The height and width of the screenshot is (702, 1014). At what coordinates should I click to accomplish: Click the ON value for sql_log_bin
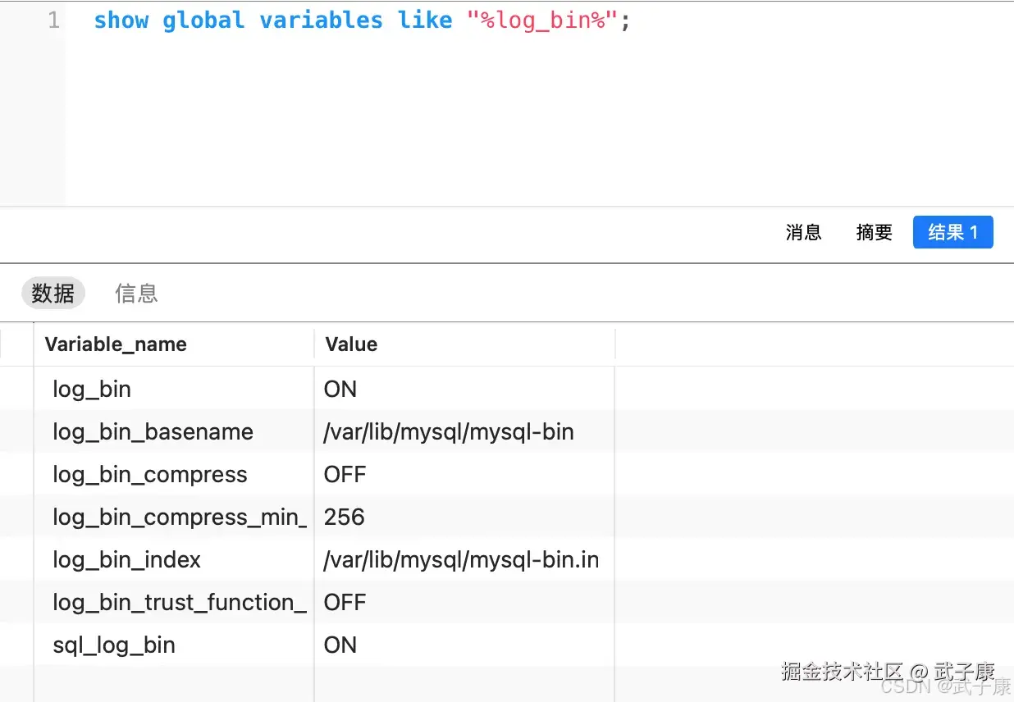340,645
